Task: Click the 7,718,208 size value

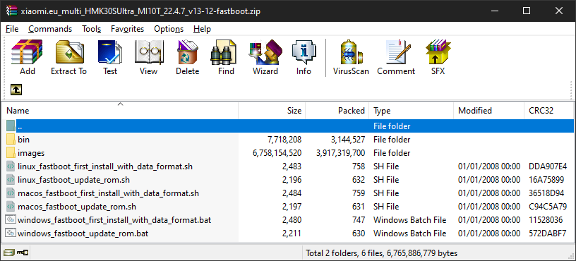Action: (x=284, y=140)
